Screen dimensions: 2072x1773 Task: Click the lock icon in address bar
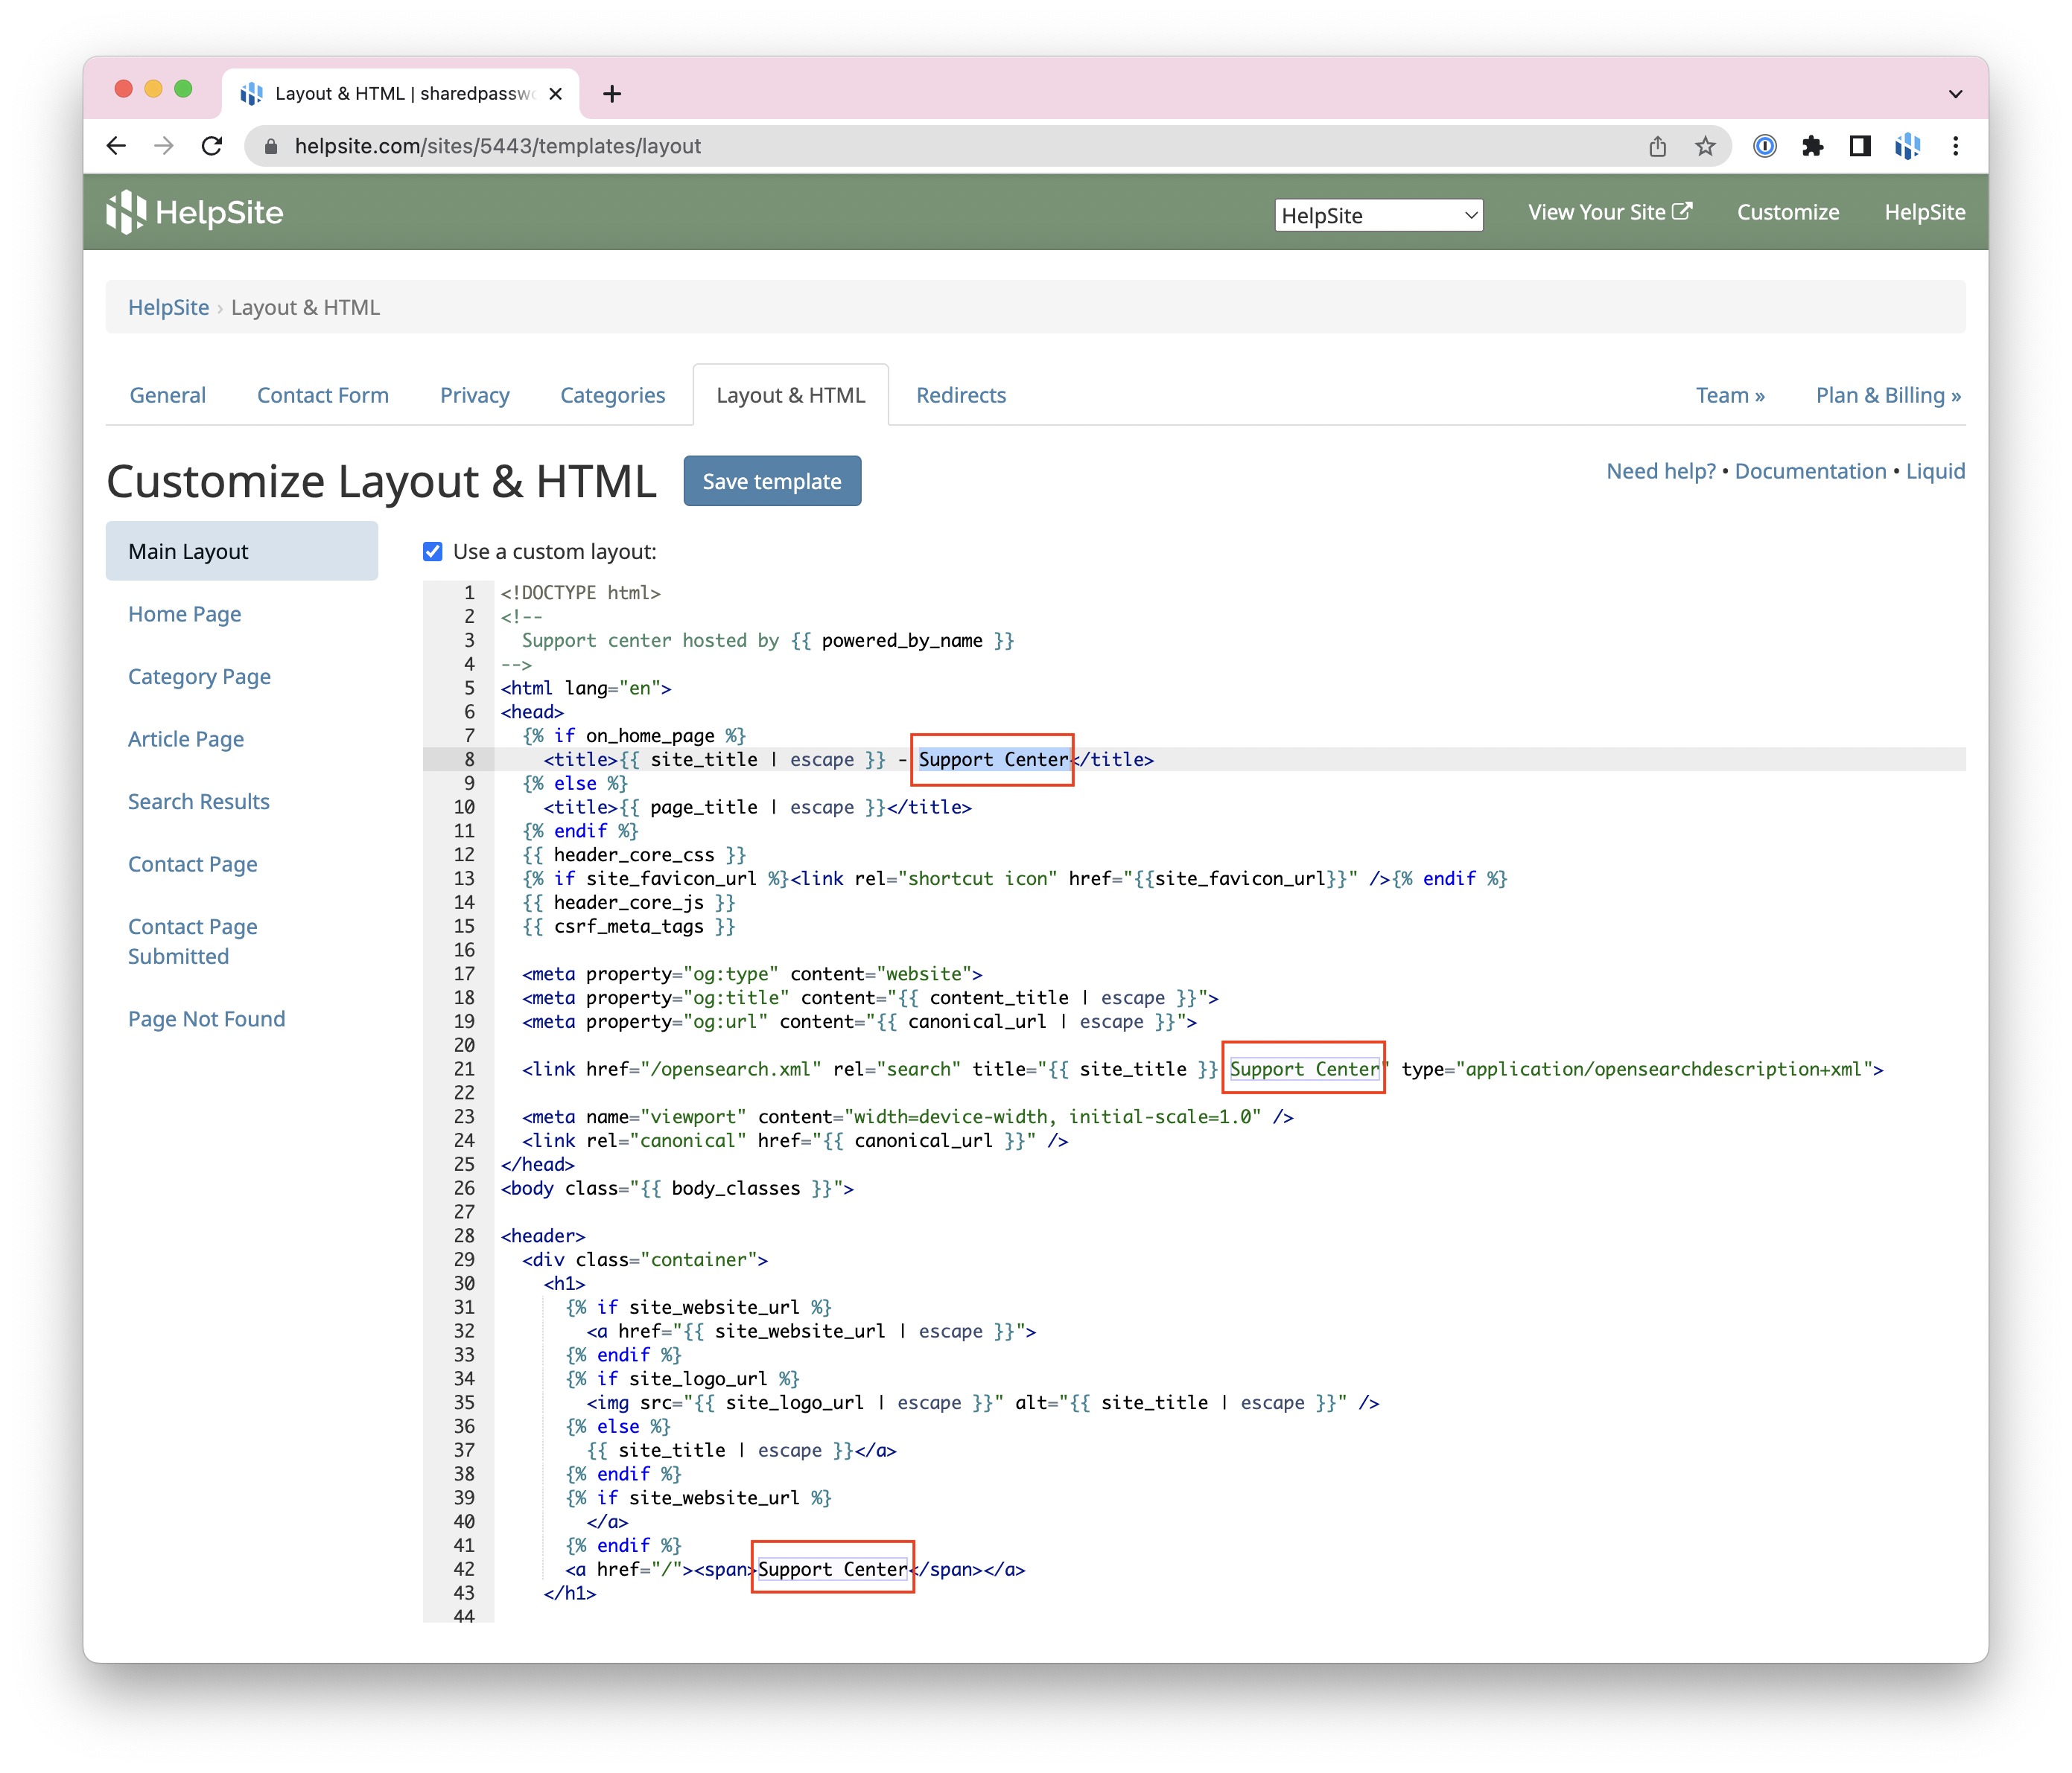click(271, 146)
